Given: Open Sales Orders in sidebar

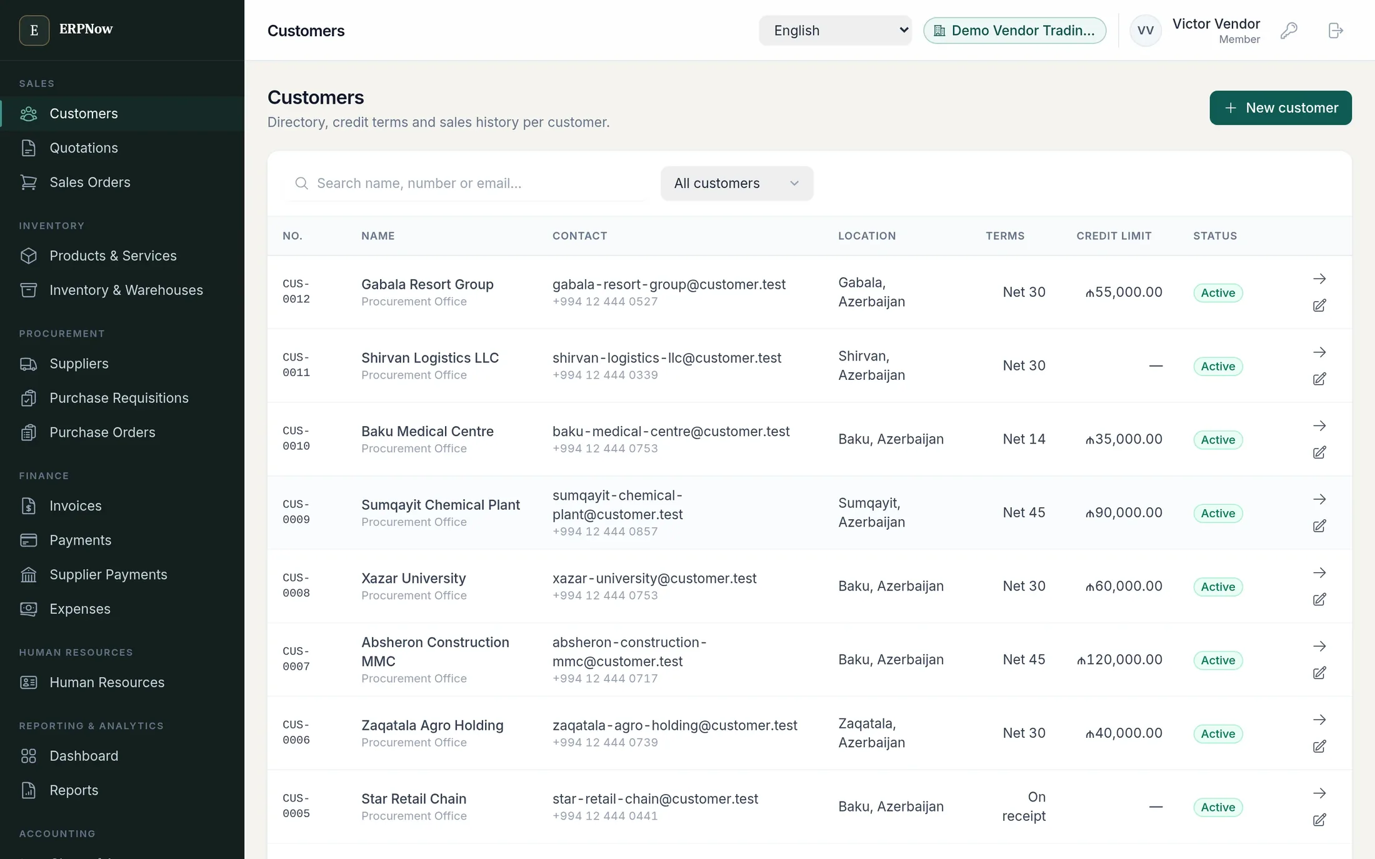Looking at the screenshot, I should click(x=122, y=182).
